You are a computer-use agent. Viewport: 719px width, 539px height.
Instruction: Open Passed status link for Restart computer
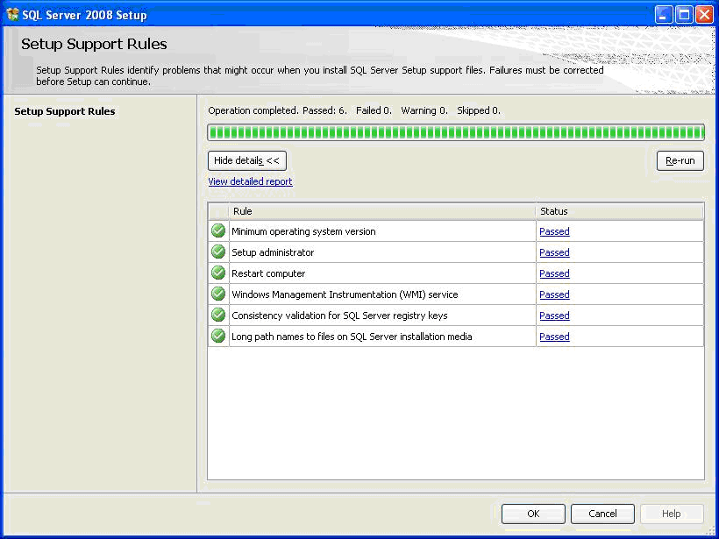click(x=554, y=273)
